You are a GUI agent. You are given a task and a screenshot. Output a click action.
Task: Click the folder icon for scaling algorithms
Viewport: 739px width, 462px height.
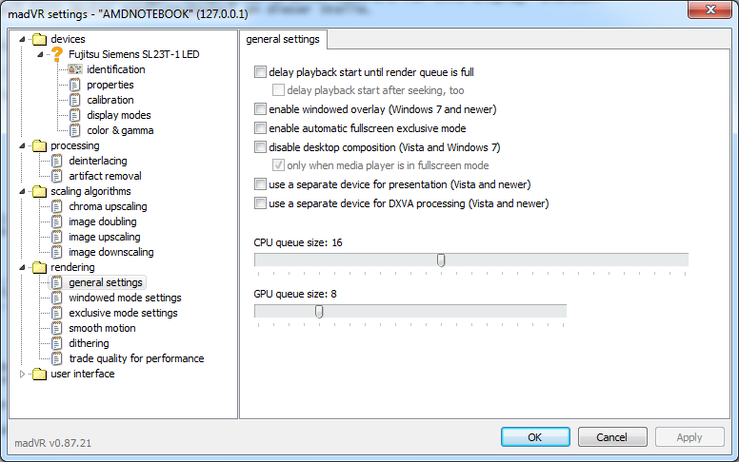[39, 191]
